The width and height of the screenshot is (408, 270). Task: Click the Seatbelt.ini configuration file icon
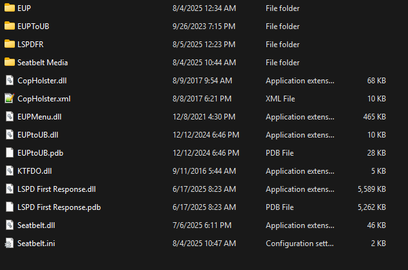pos(9,244)
